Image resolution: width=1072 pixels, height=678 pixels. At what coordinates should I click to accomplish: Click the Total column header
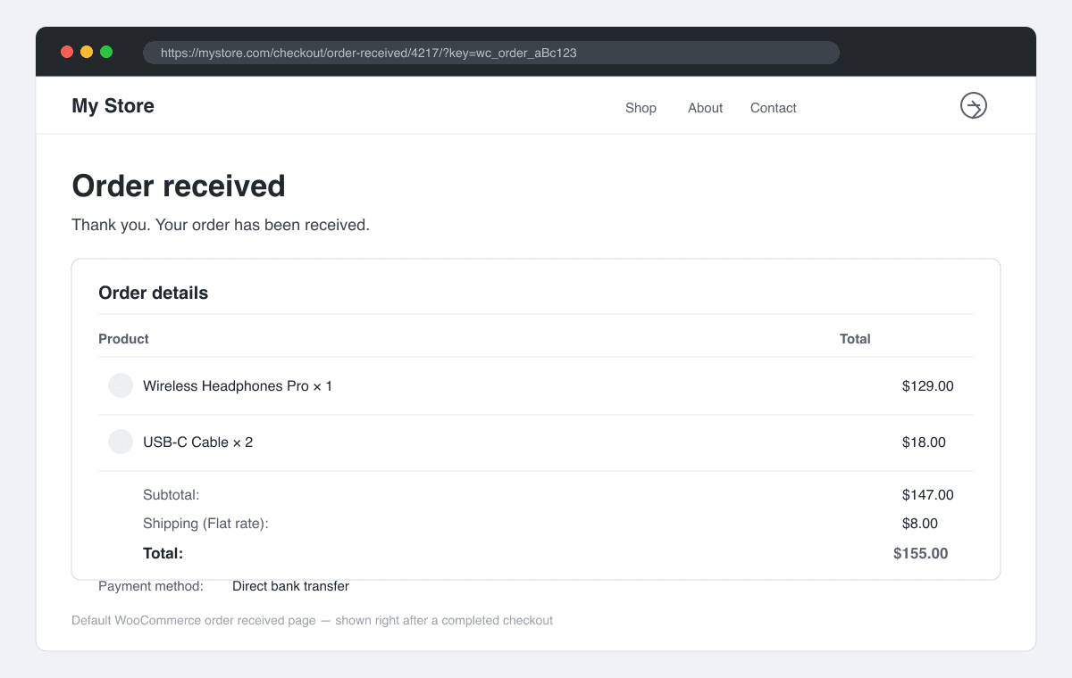coord(855,339)
